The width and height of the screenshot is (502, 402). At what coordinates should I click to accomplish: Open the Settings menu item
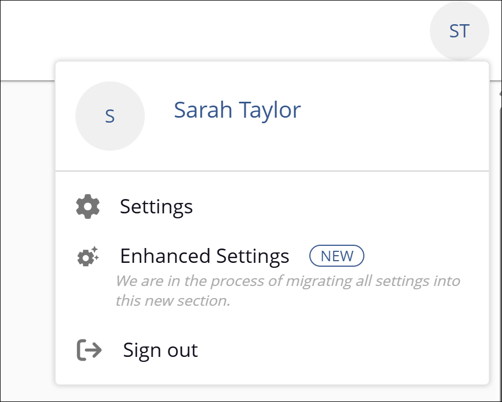156,207
